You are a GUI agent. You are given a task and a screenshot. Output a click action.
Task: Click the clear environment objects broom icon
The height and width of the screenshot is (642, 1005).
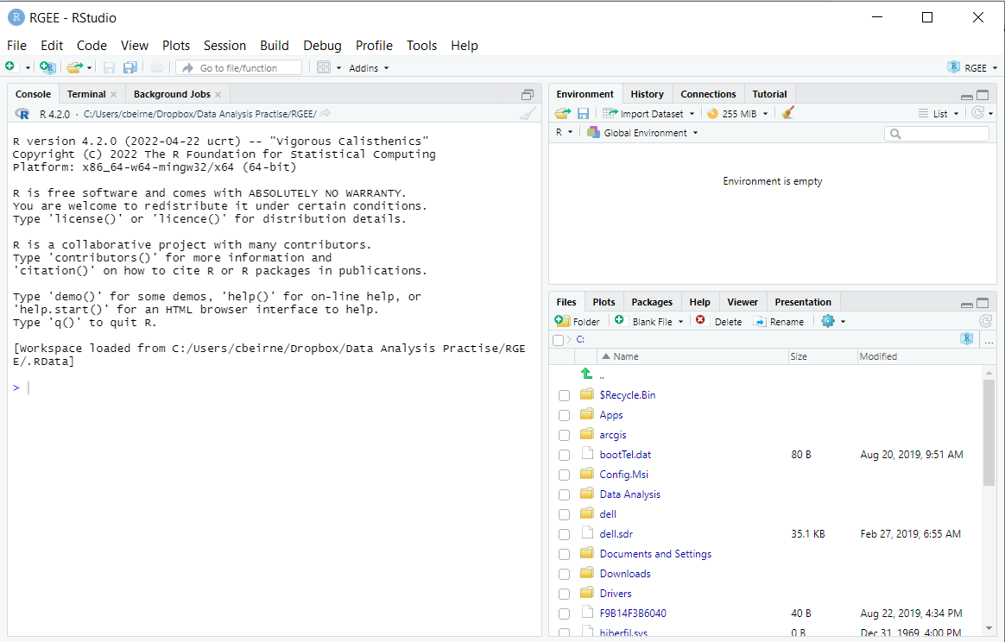[x=787, y=113]
